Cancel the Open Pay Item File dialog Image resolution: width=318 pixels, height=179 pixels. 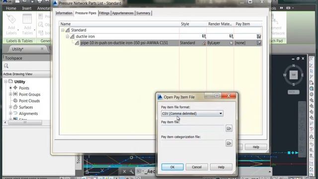pyautogui.click(x=197, y=167)
